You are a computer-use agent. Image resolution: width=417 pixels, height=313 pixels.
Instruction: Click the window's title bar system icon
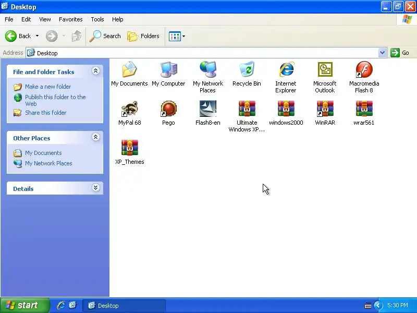pos(5,6)
